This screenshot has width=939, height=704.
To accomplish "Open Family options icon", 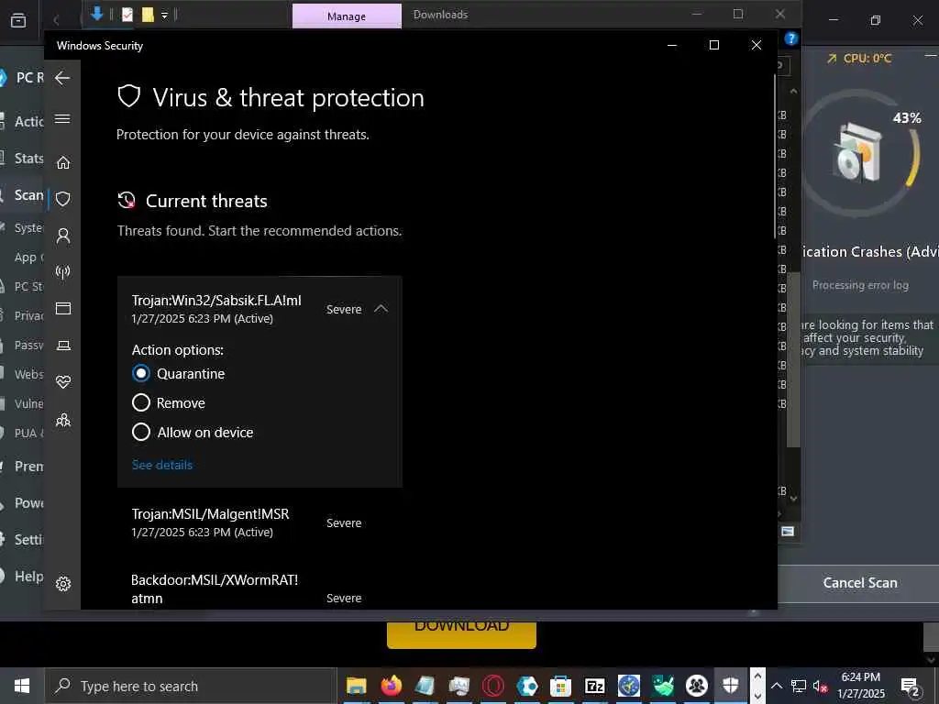I will click(x=63, y=420).
